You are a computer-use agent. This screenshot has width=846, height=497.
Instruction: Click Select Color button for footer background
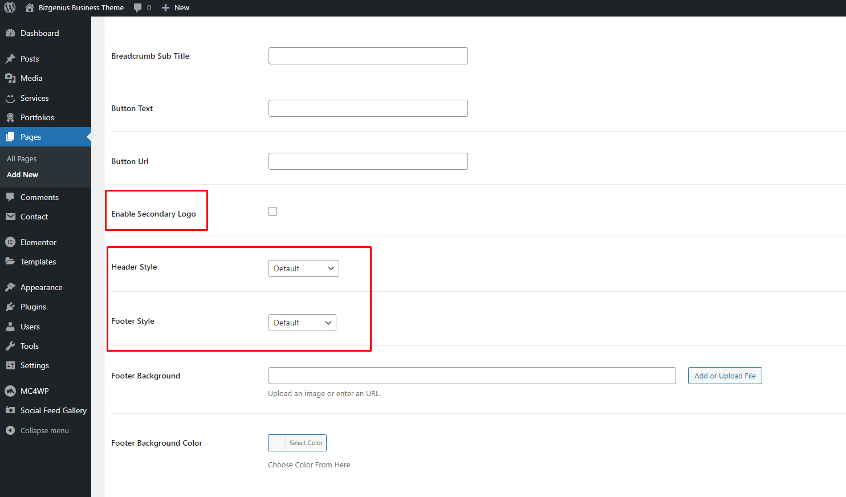(x=306, y=443)
